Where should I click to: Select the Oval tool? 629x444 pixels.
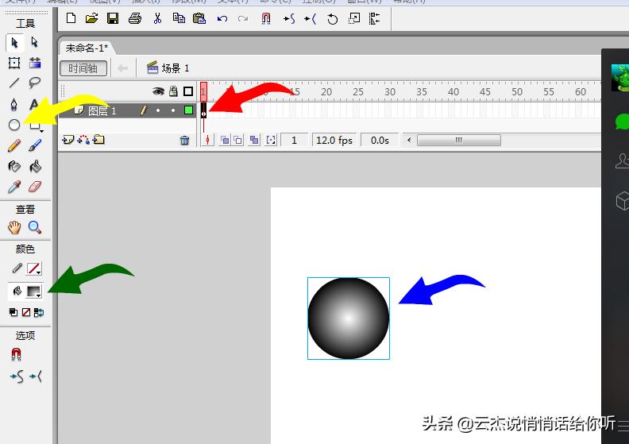[14, 125]
